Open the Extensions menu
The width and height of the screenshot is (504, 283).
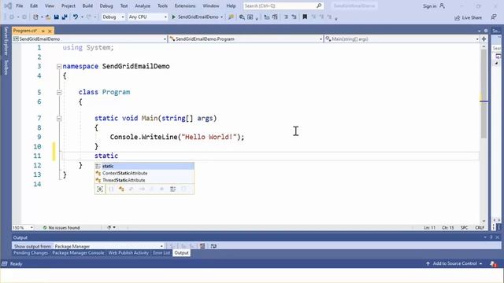coord(185,6)
